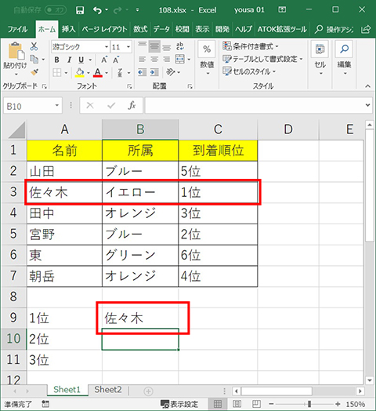The width and height of the screenshot is (376, 411).
Task: Click the 表示設定 display settings button
Action: (179, 404)
